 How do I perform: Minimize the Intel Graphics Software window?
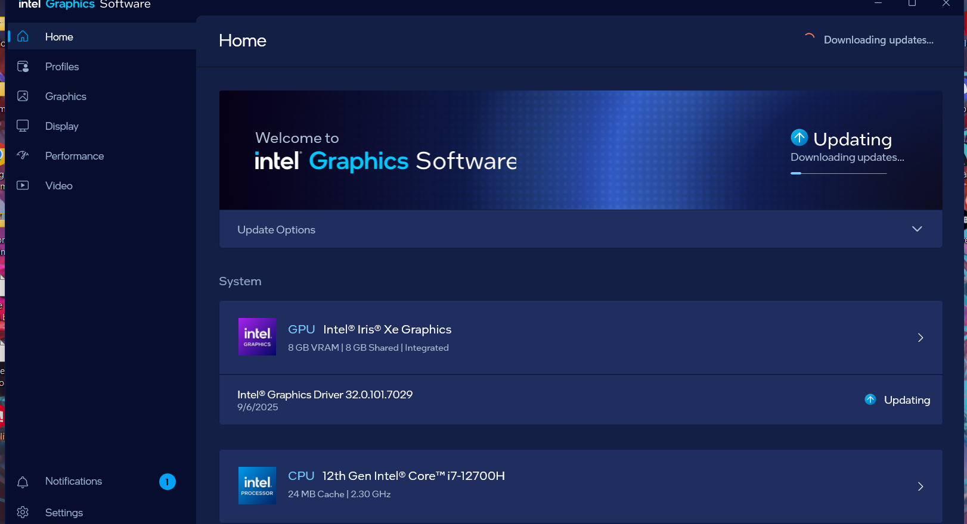click(x=878, y=4)
